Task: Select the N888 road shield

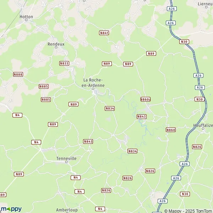Action: pos(18,74)
